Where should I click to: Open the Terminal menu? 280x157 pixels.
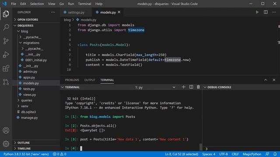84,4
